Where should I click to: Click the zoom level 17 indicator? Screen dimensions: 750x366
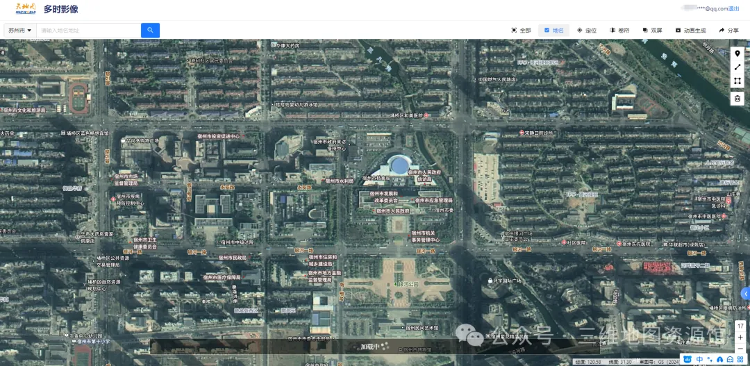(x=740, y=326)
